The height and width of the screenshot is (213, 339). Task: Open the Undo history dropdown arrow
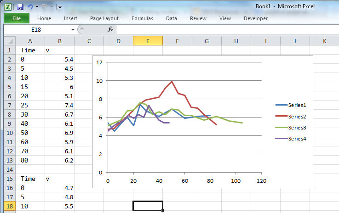(37, 7)
